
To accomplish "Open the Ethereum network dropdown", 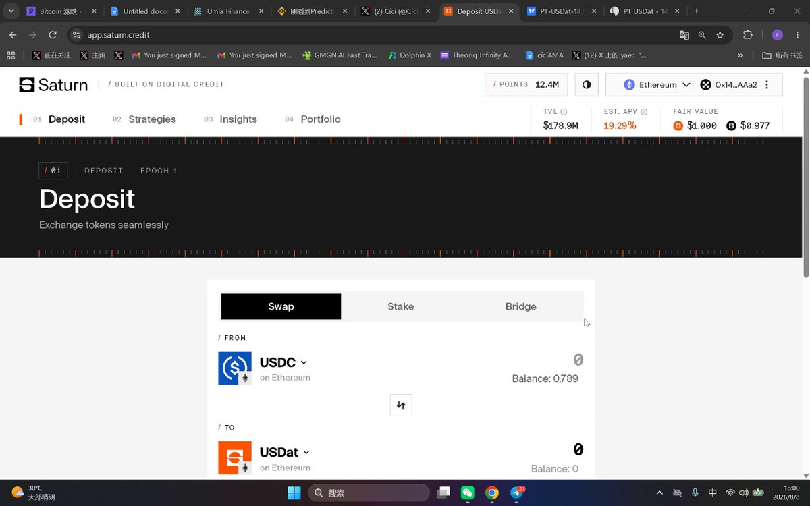I will tap(657, 84).
